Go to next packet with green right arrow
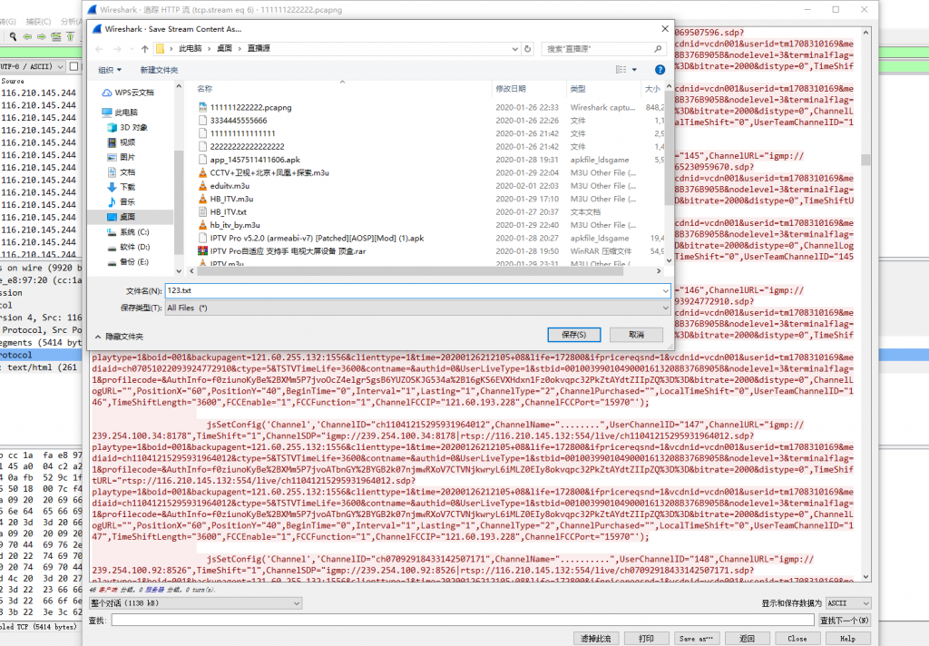Viewport: 929px width, 646px height. (42, 36)
